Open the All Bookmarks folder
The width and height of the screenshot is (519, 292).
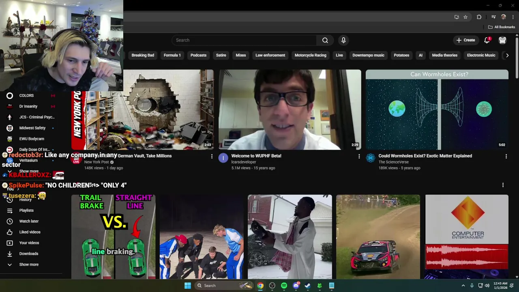pyautogui.click(x=502, y=27)
